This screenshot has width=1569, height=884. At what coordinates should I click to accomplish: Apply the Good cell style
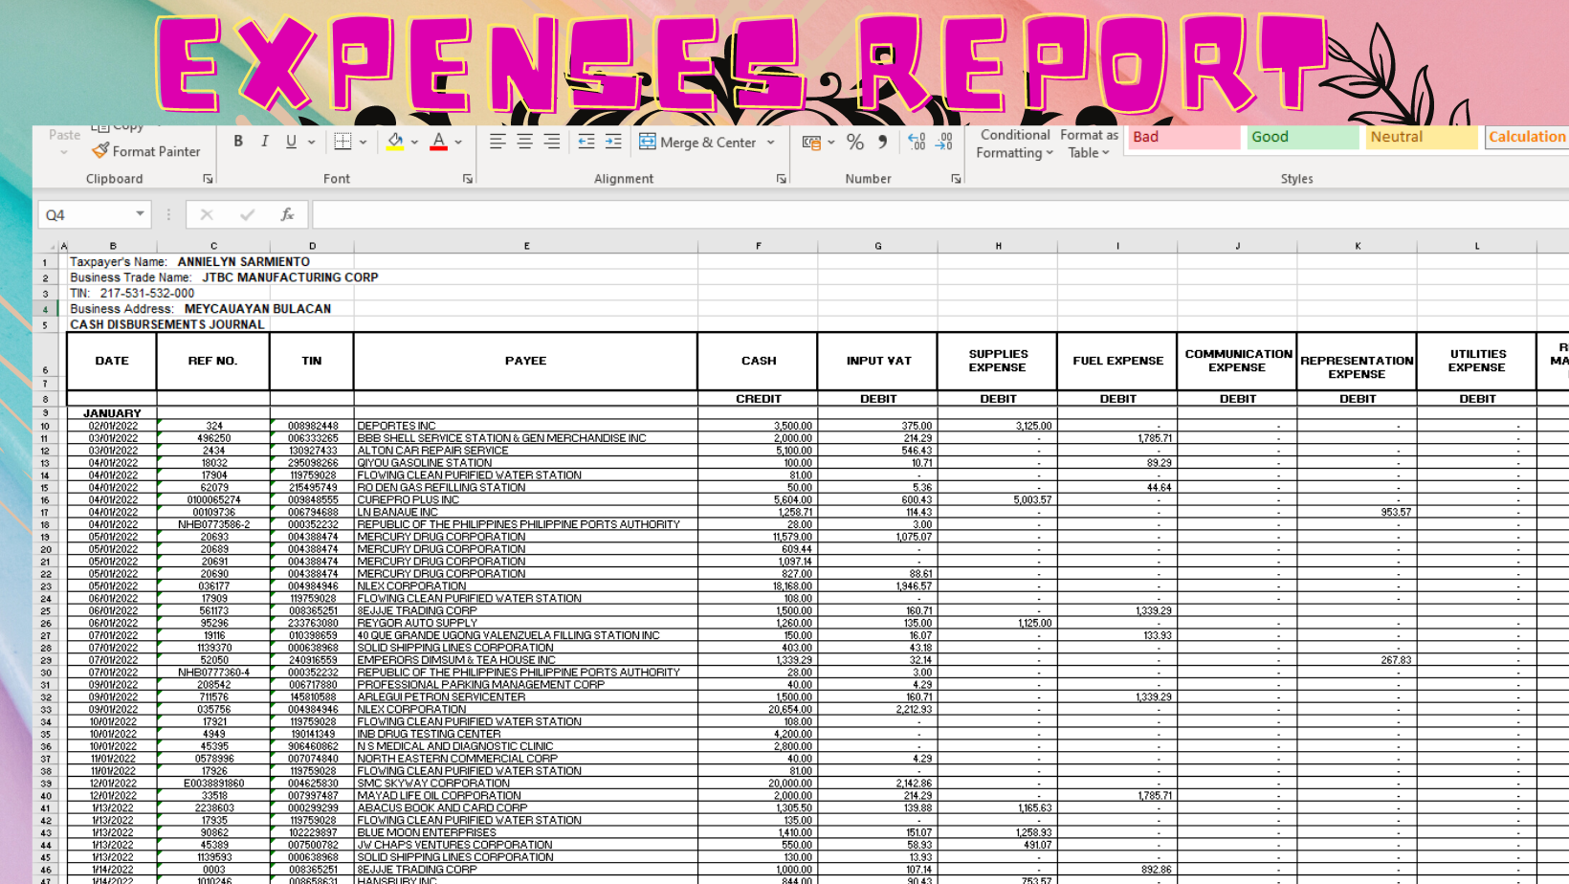pos(1303,137)
